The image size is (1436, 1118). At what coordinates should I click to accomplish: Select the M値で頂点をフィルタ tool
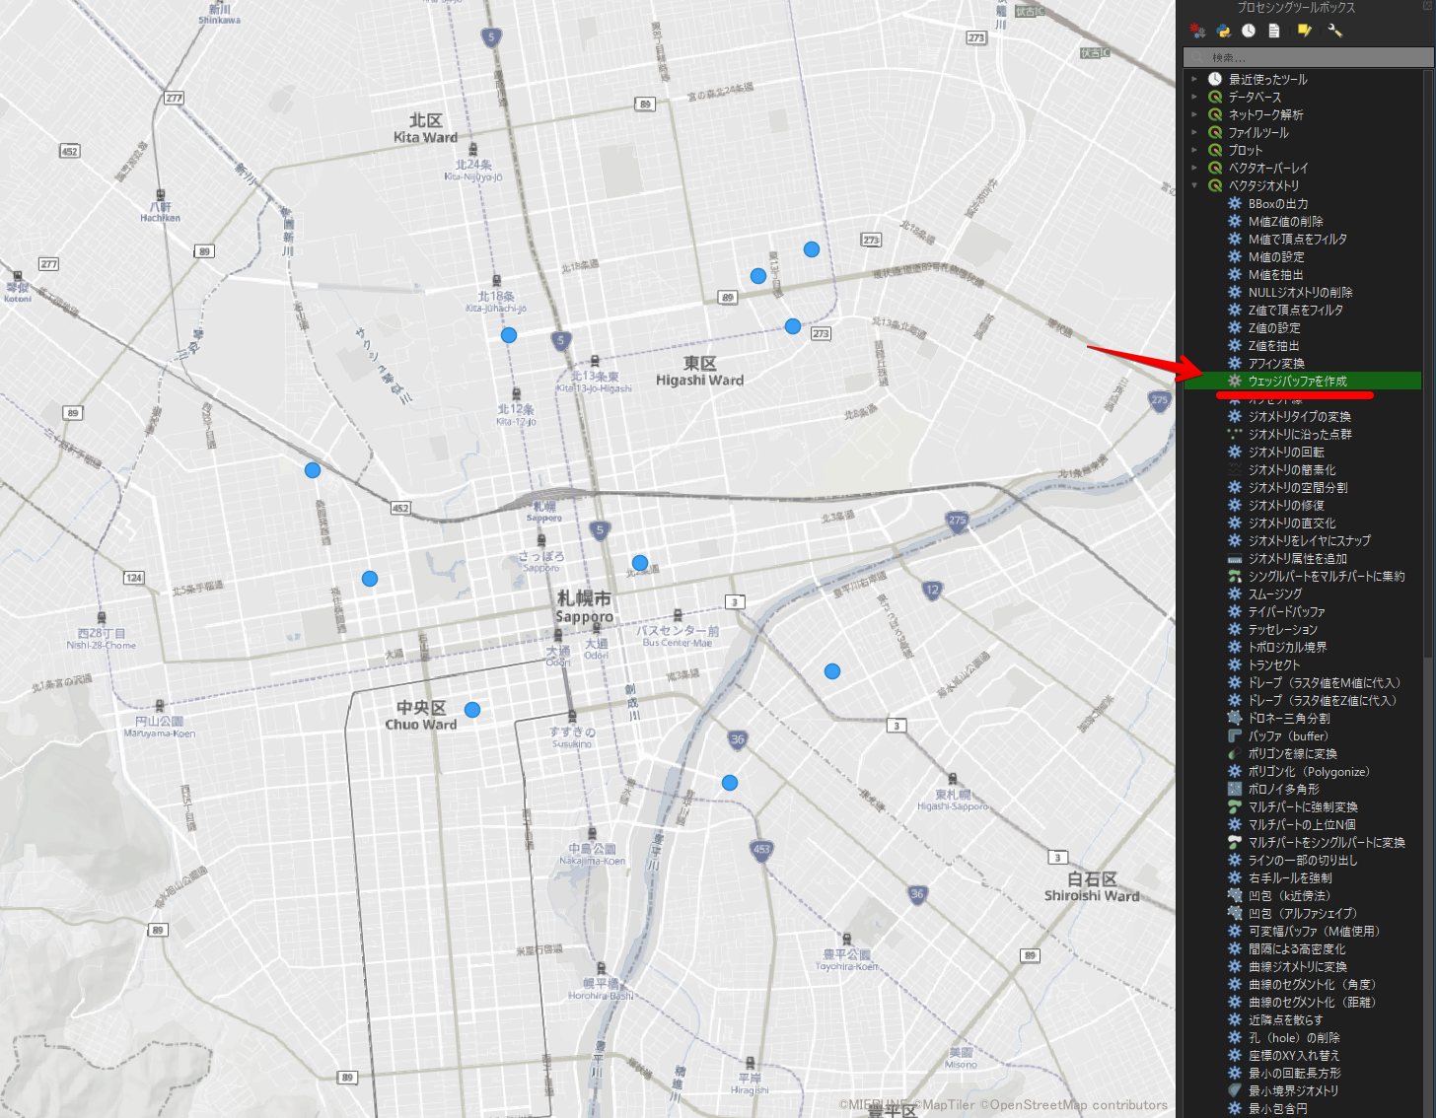tap(1298, 240)
